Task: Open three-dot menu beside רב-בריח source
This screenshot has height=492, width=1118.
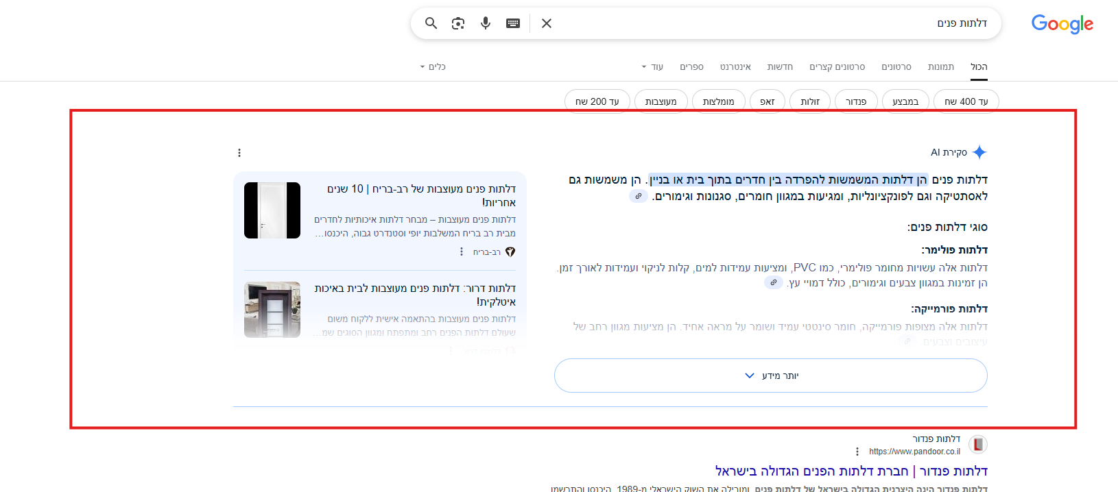Action: pos(462,252)
